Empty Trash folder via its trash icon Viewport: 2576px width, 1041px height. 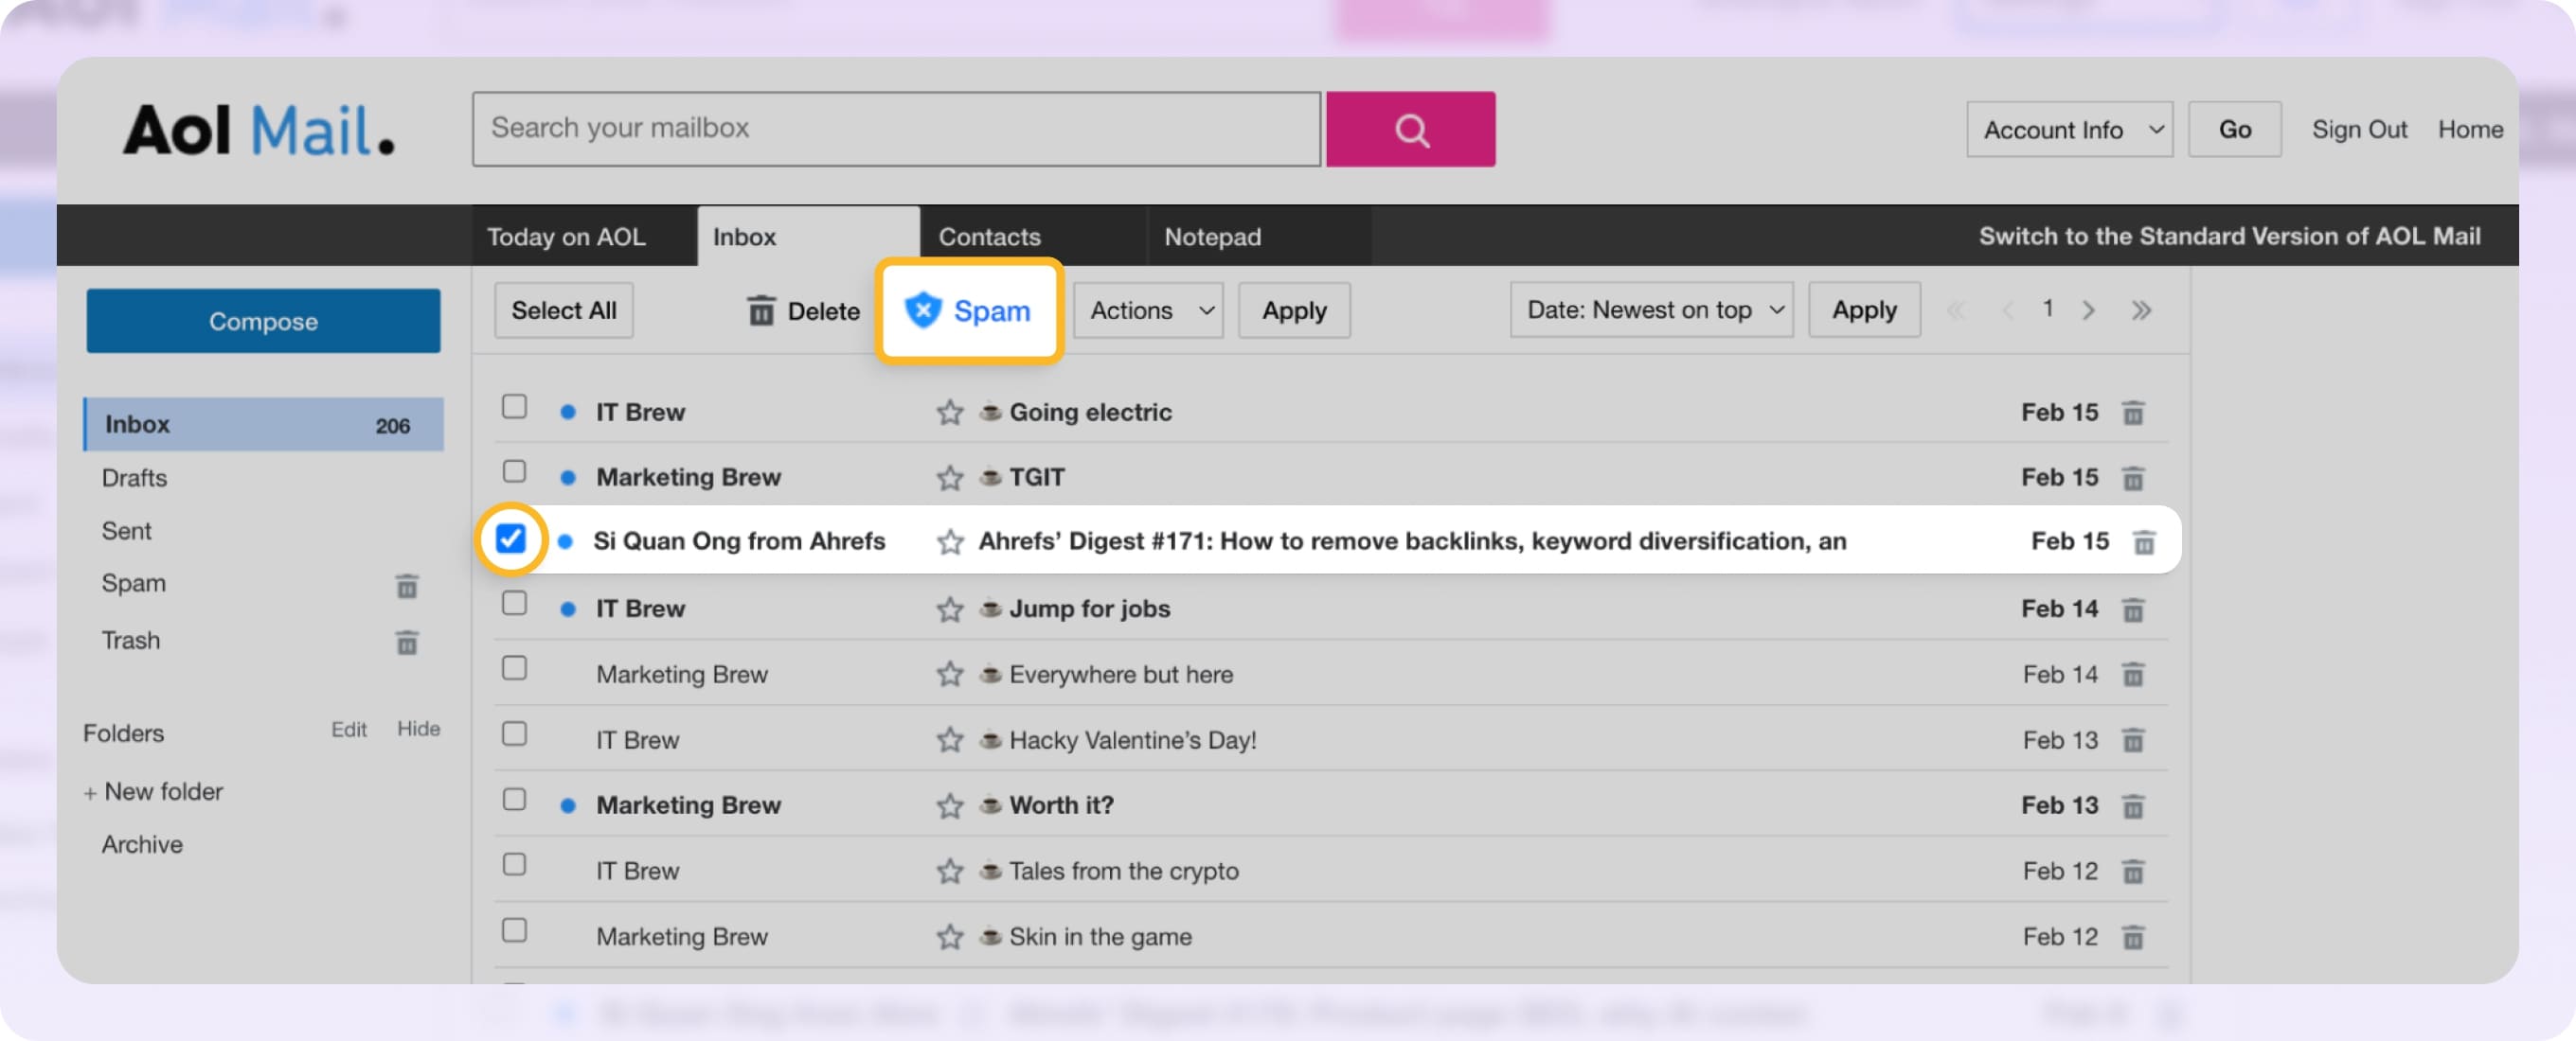point(406,644)
